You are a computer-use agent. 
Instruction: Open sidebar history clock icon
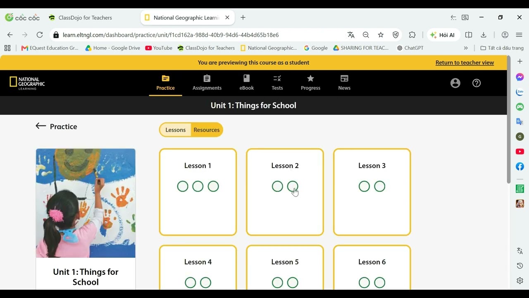click(520, 266)
